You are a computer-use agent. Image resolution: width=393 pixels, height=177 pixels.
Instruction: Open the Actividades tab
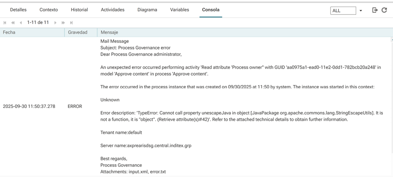pyautogui.click(x=113, y=10)
